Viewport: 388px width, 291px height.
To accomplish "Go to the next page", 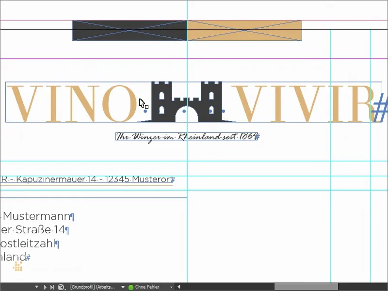I will coord(45,287).
